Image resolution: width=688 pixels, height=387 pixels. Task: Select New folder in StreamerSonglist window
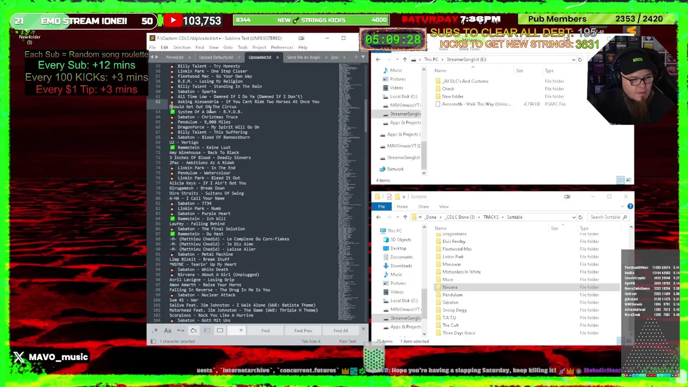point(453,96)
